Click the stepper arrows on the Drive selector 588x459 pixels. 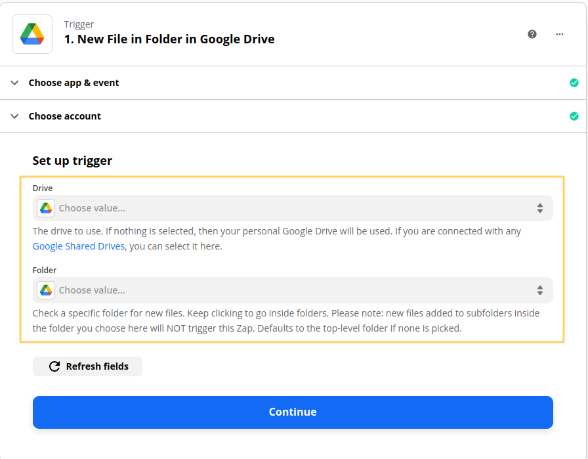click(x=540, y=208)
